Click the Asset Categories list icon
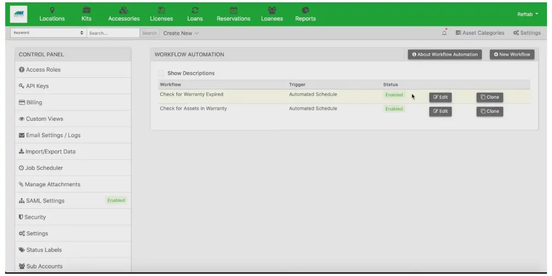Viewport: 552px width, 276px height. click(x=458, y=33)
